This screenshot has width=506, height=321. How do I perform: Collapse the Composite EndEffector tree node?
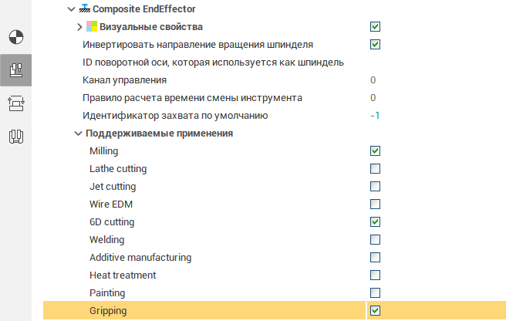point(72,9)
